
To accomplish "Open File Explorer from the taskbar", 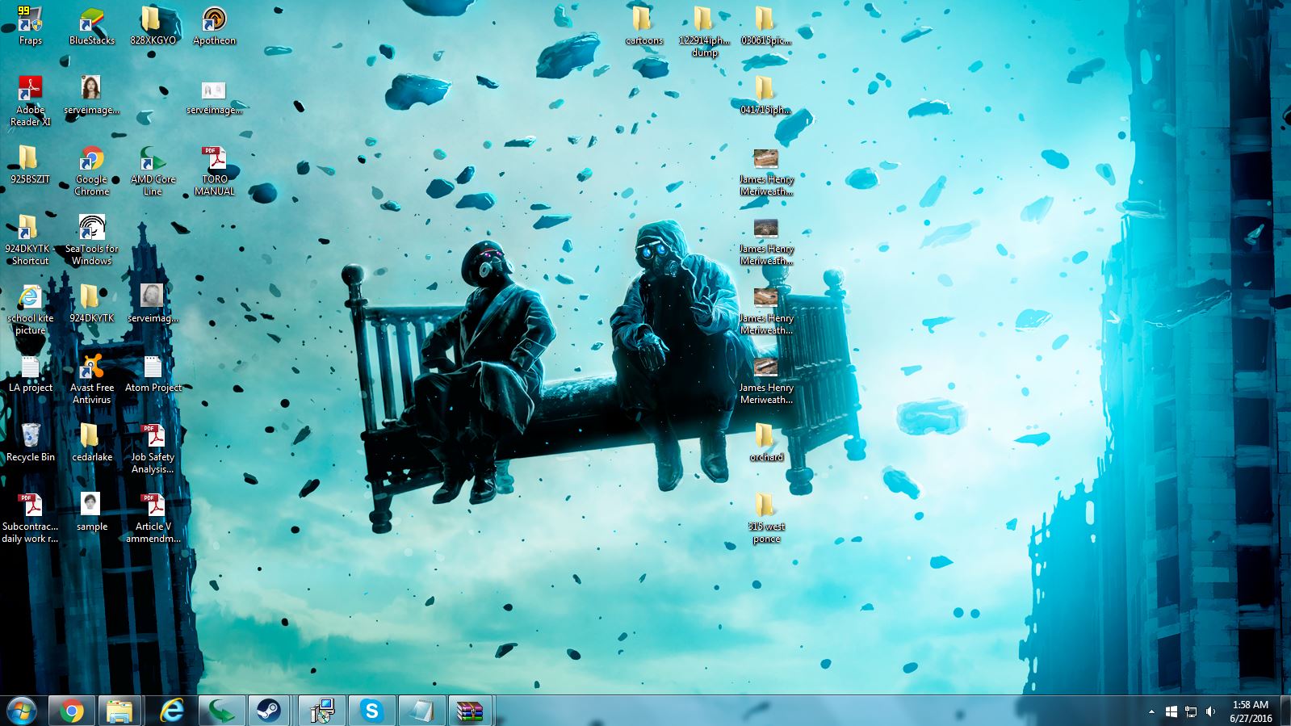I will tap(120, 711).
